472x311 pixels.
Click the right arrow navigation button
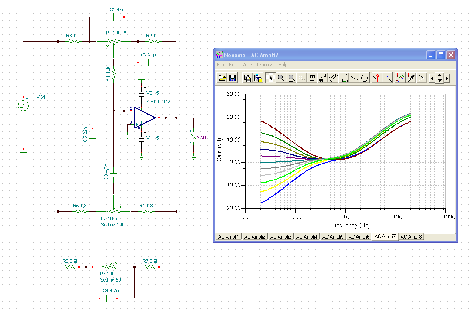click(447, 79)
